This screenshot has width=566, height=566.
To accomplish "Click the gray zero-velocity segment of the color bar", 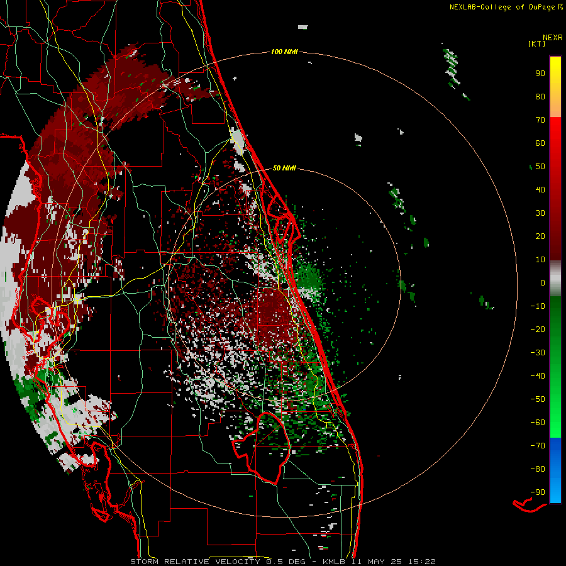I will click(x=555, y=279).
